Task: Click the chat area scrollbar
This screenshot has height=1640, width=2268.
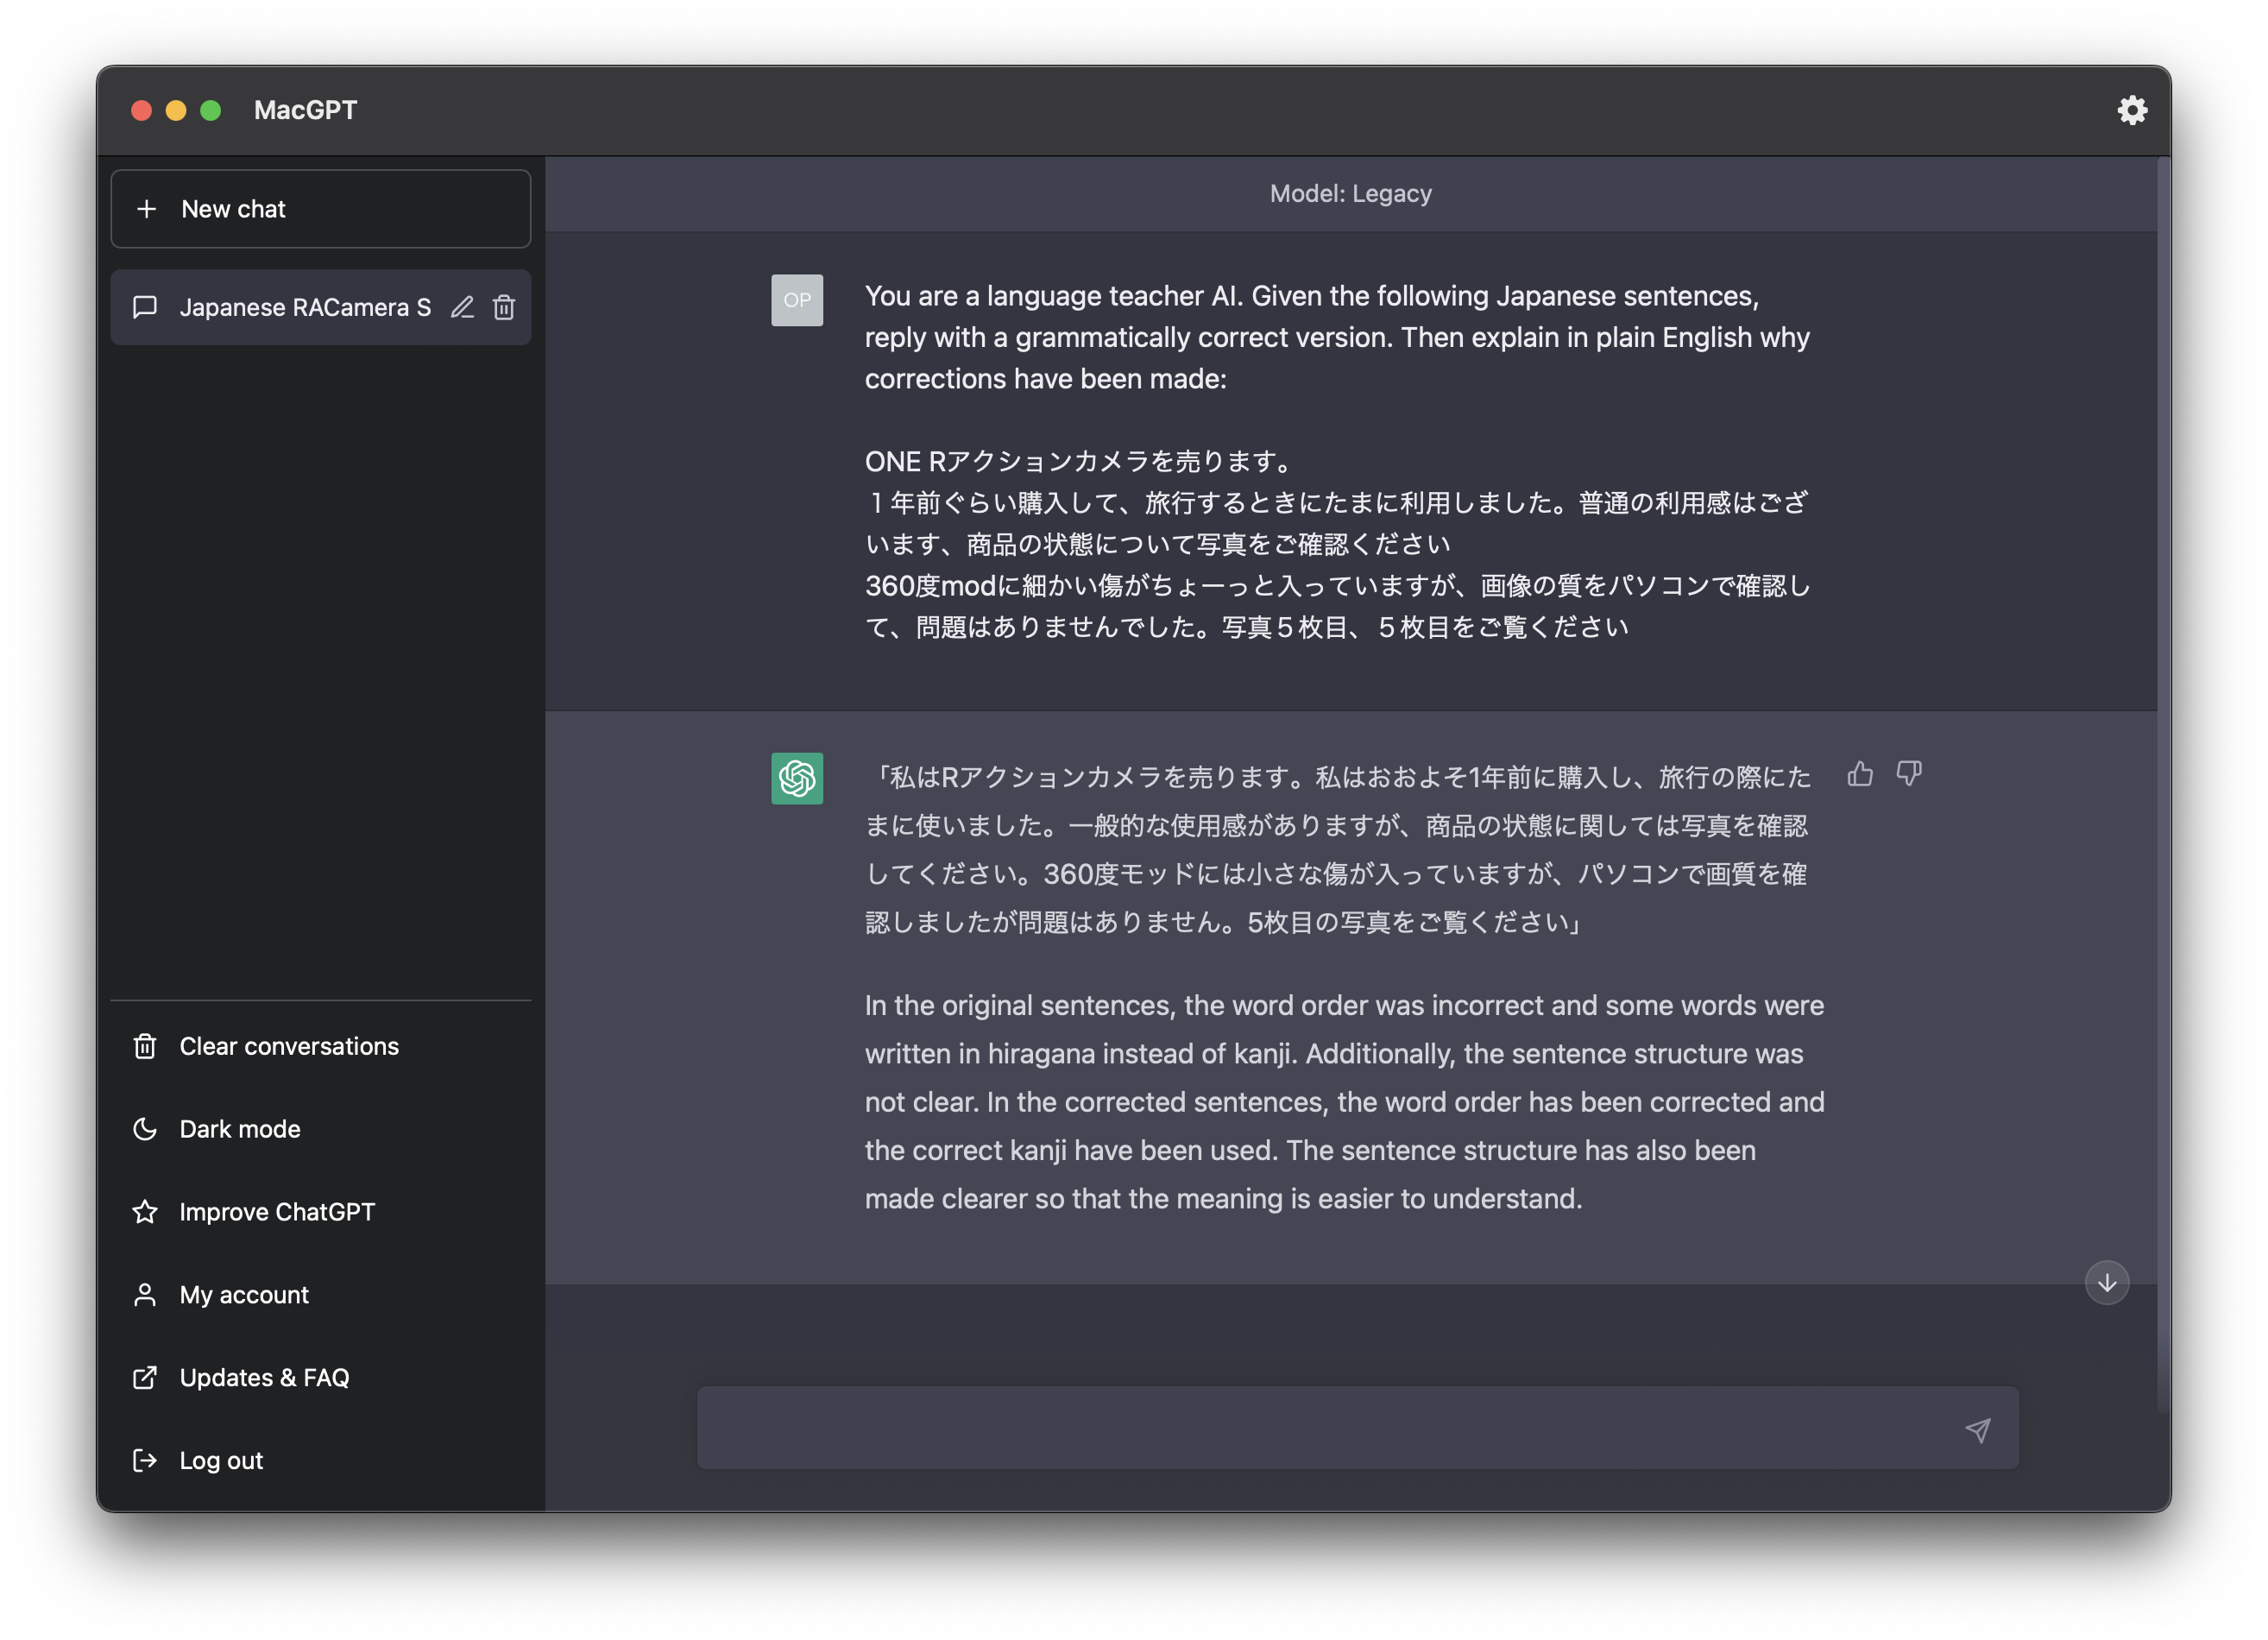Action: point(2164,785)
